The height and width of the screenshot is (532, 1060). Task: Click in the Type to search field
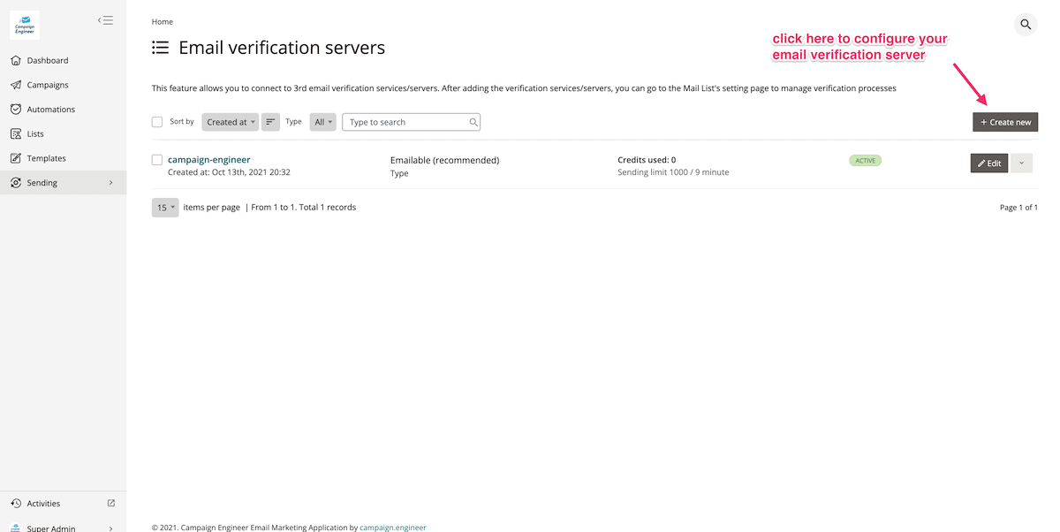pos(406,122)
